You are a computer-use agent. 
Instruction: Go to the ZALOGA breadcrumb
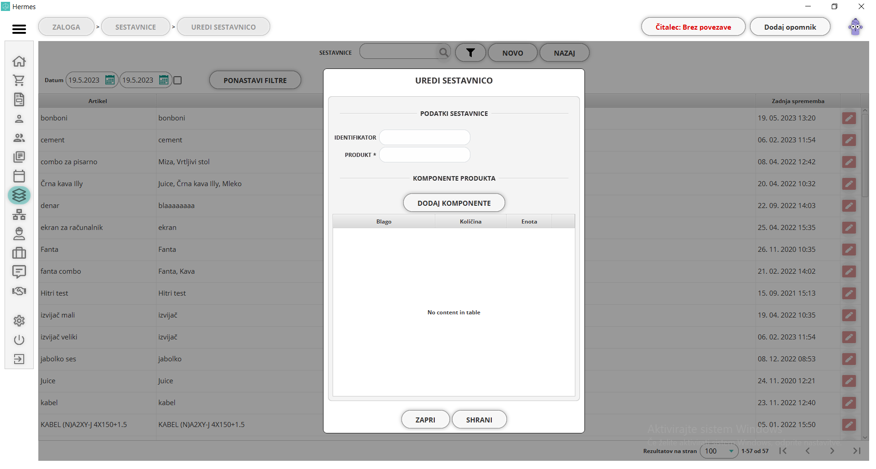click(x=66, y=27)
